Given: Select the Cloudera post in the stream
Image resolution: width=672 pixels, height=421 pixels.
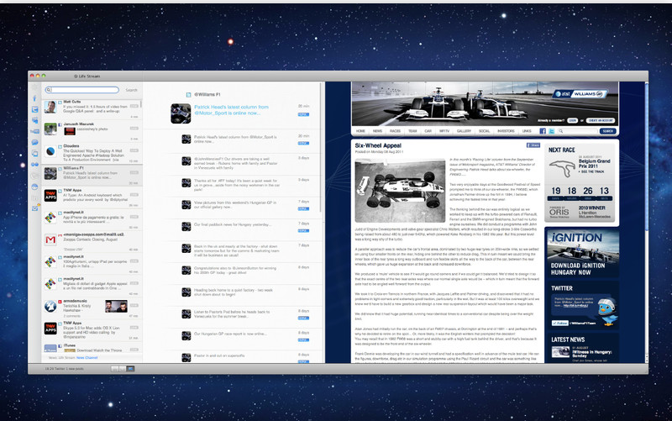Looking at the screenshot, I should (92, 153).
